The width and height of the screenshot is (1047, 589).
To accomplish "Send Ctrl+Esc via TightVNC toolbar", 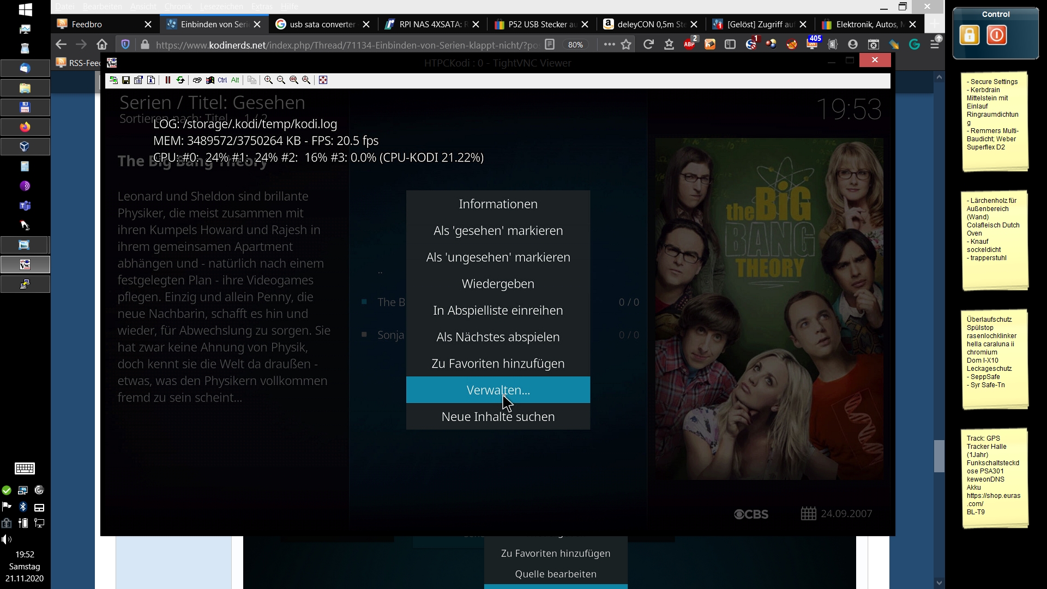I will point(210,80).
